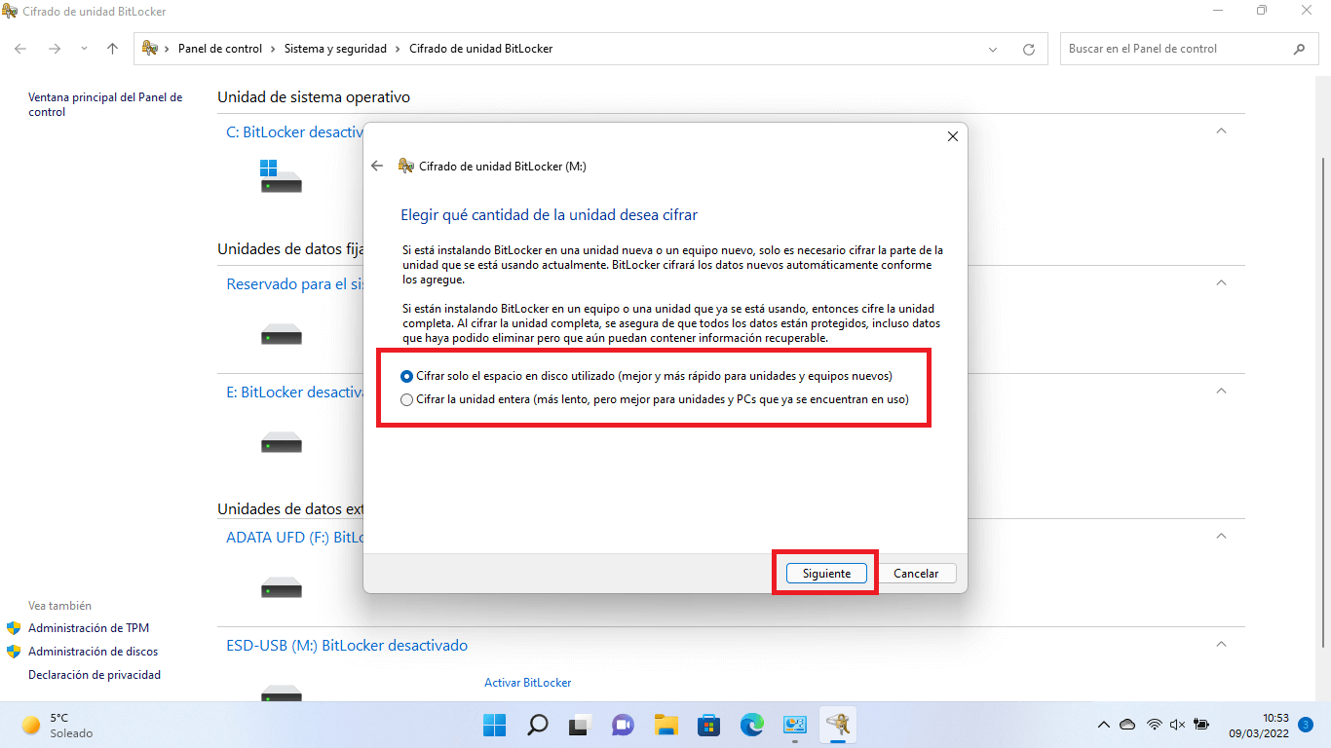The image size is (1331, 748).
Task: Collapse the ESD-USB (M:) chevron
Action: 1221,645
